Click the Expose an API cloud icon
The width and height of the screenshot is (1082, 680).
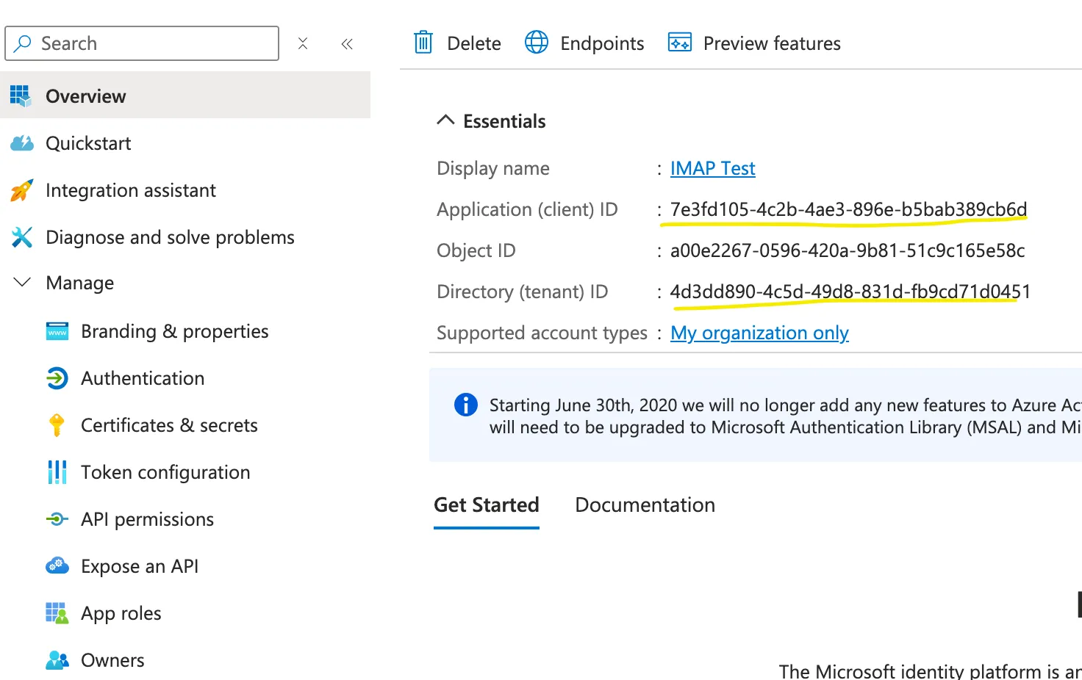click(57, 566)
